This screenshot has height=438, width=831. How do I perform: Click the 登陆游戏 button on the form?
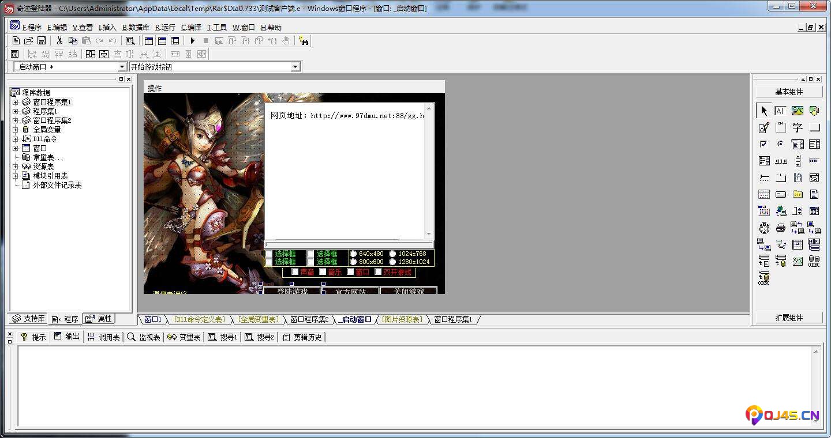click(292, 290)
